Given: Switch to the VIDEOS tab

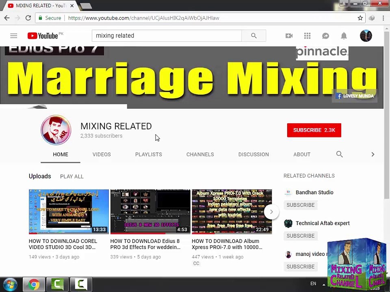Looking at the screenshot, I should tap(102, 155).
